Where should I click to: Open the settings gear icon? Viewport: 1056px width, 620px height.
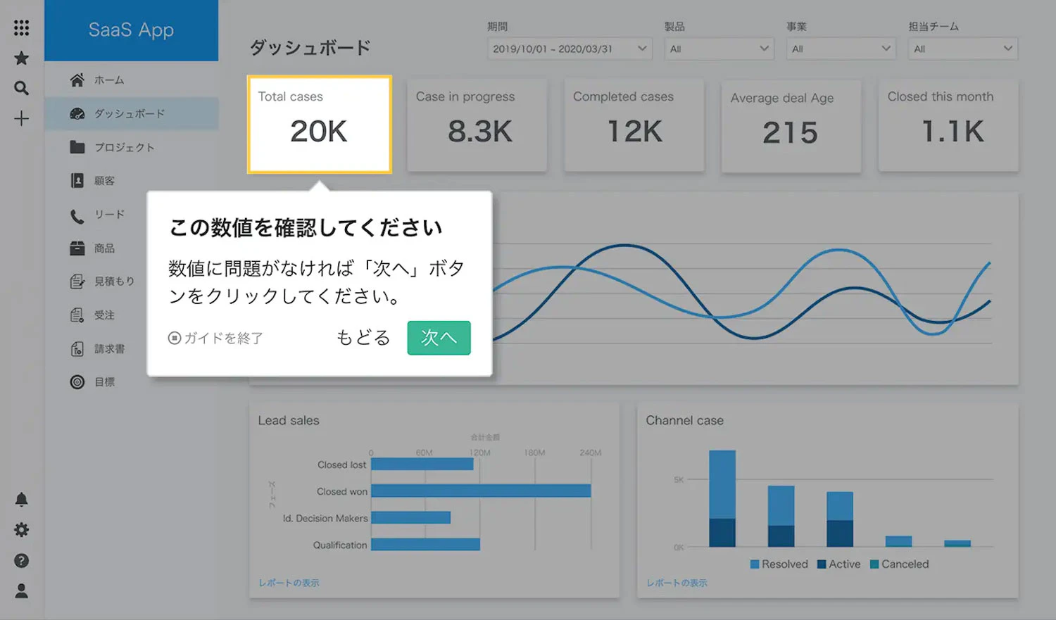(21, 529)
